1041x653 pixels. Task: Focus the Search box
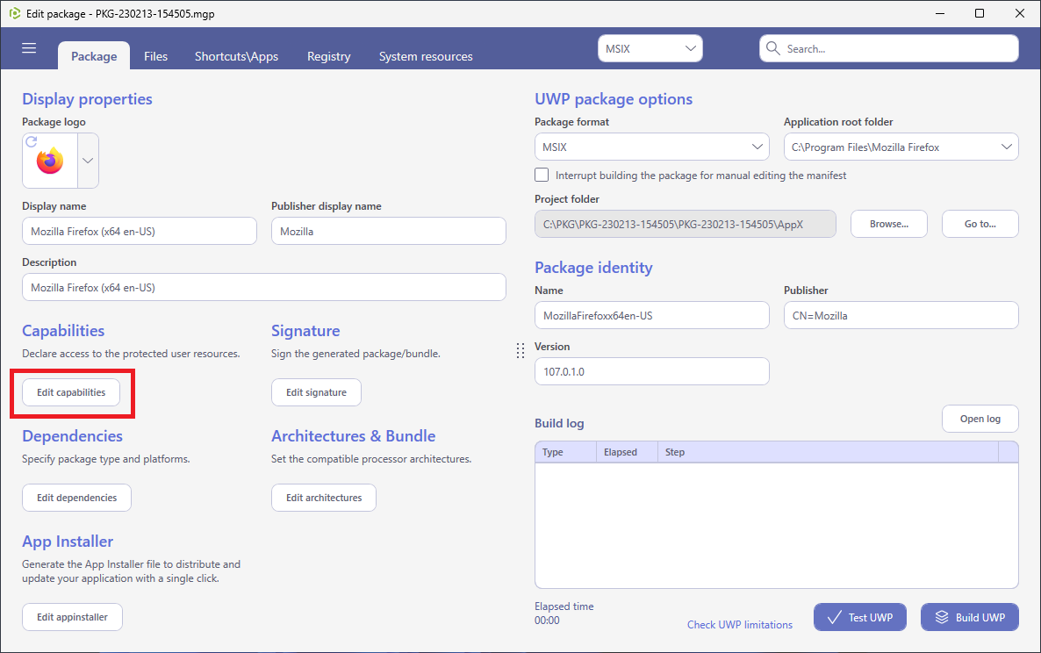889,48
